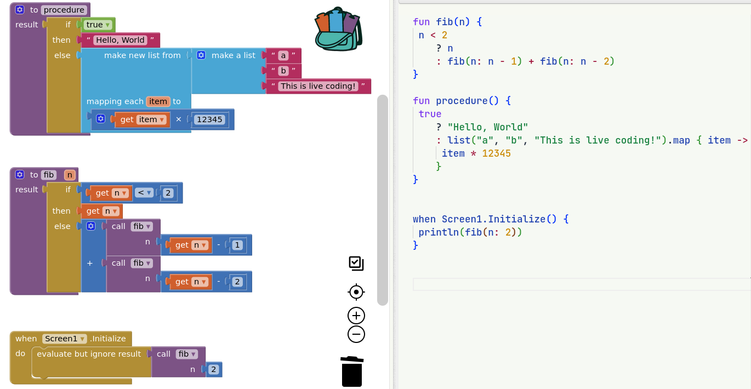This screenshot has width=751, height=389.
Task: Click the empty input box below the code
Action: (582, 284)
